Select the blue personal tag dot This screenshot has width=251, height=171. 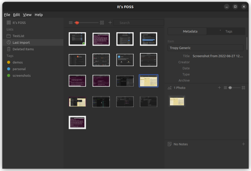[9, 69]
